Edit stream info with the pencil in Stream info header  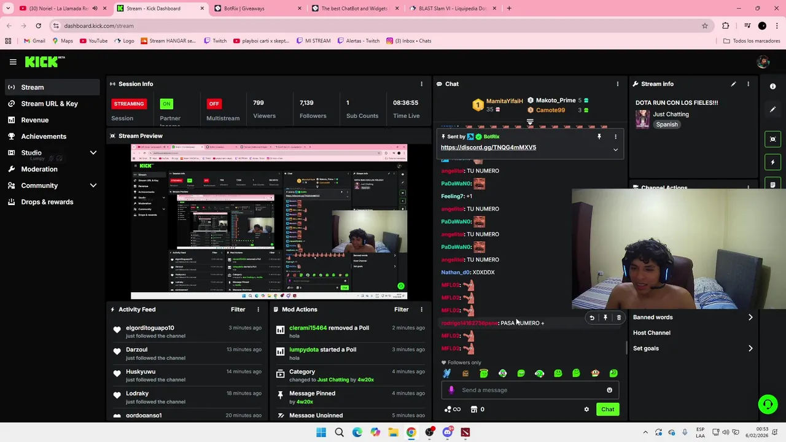coord(733,84)
